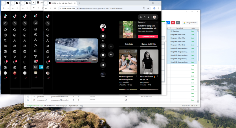This screenshot has height=128, width=236.
Task: Click the video progress bar
Action: tap(77, 62)
